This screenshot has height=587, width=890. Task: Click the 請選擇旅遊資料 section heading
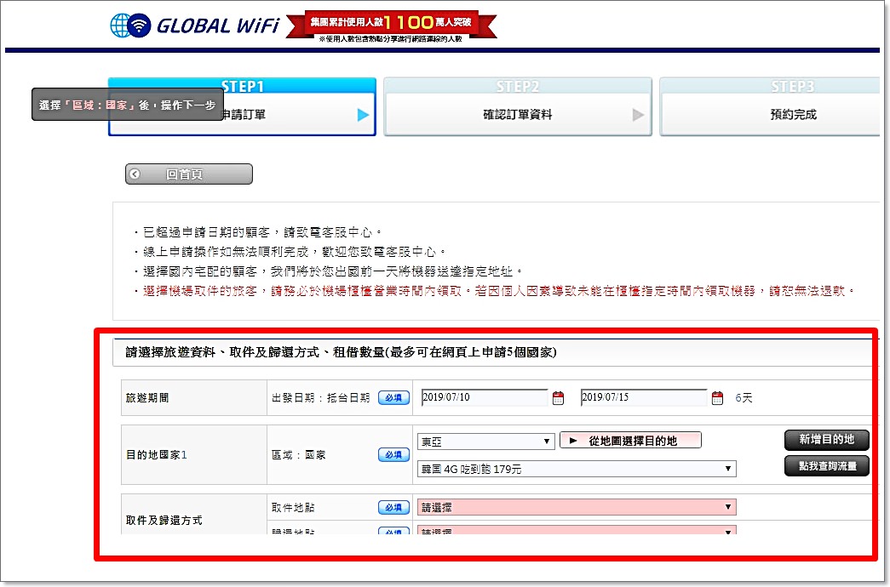pyautogui.click(x=341, y=353)
